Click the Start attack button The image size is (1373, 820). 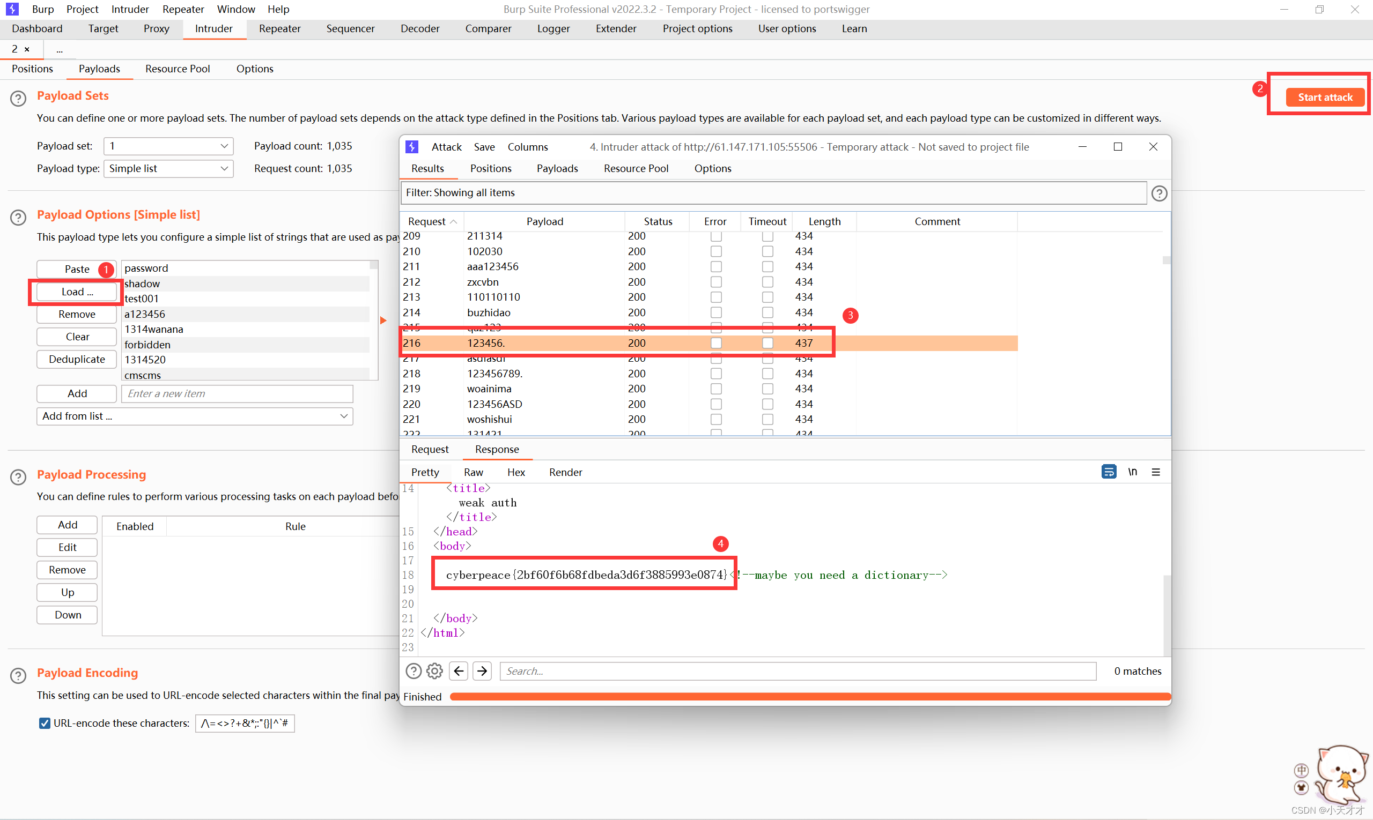[1325, 97]
